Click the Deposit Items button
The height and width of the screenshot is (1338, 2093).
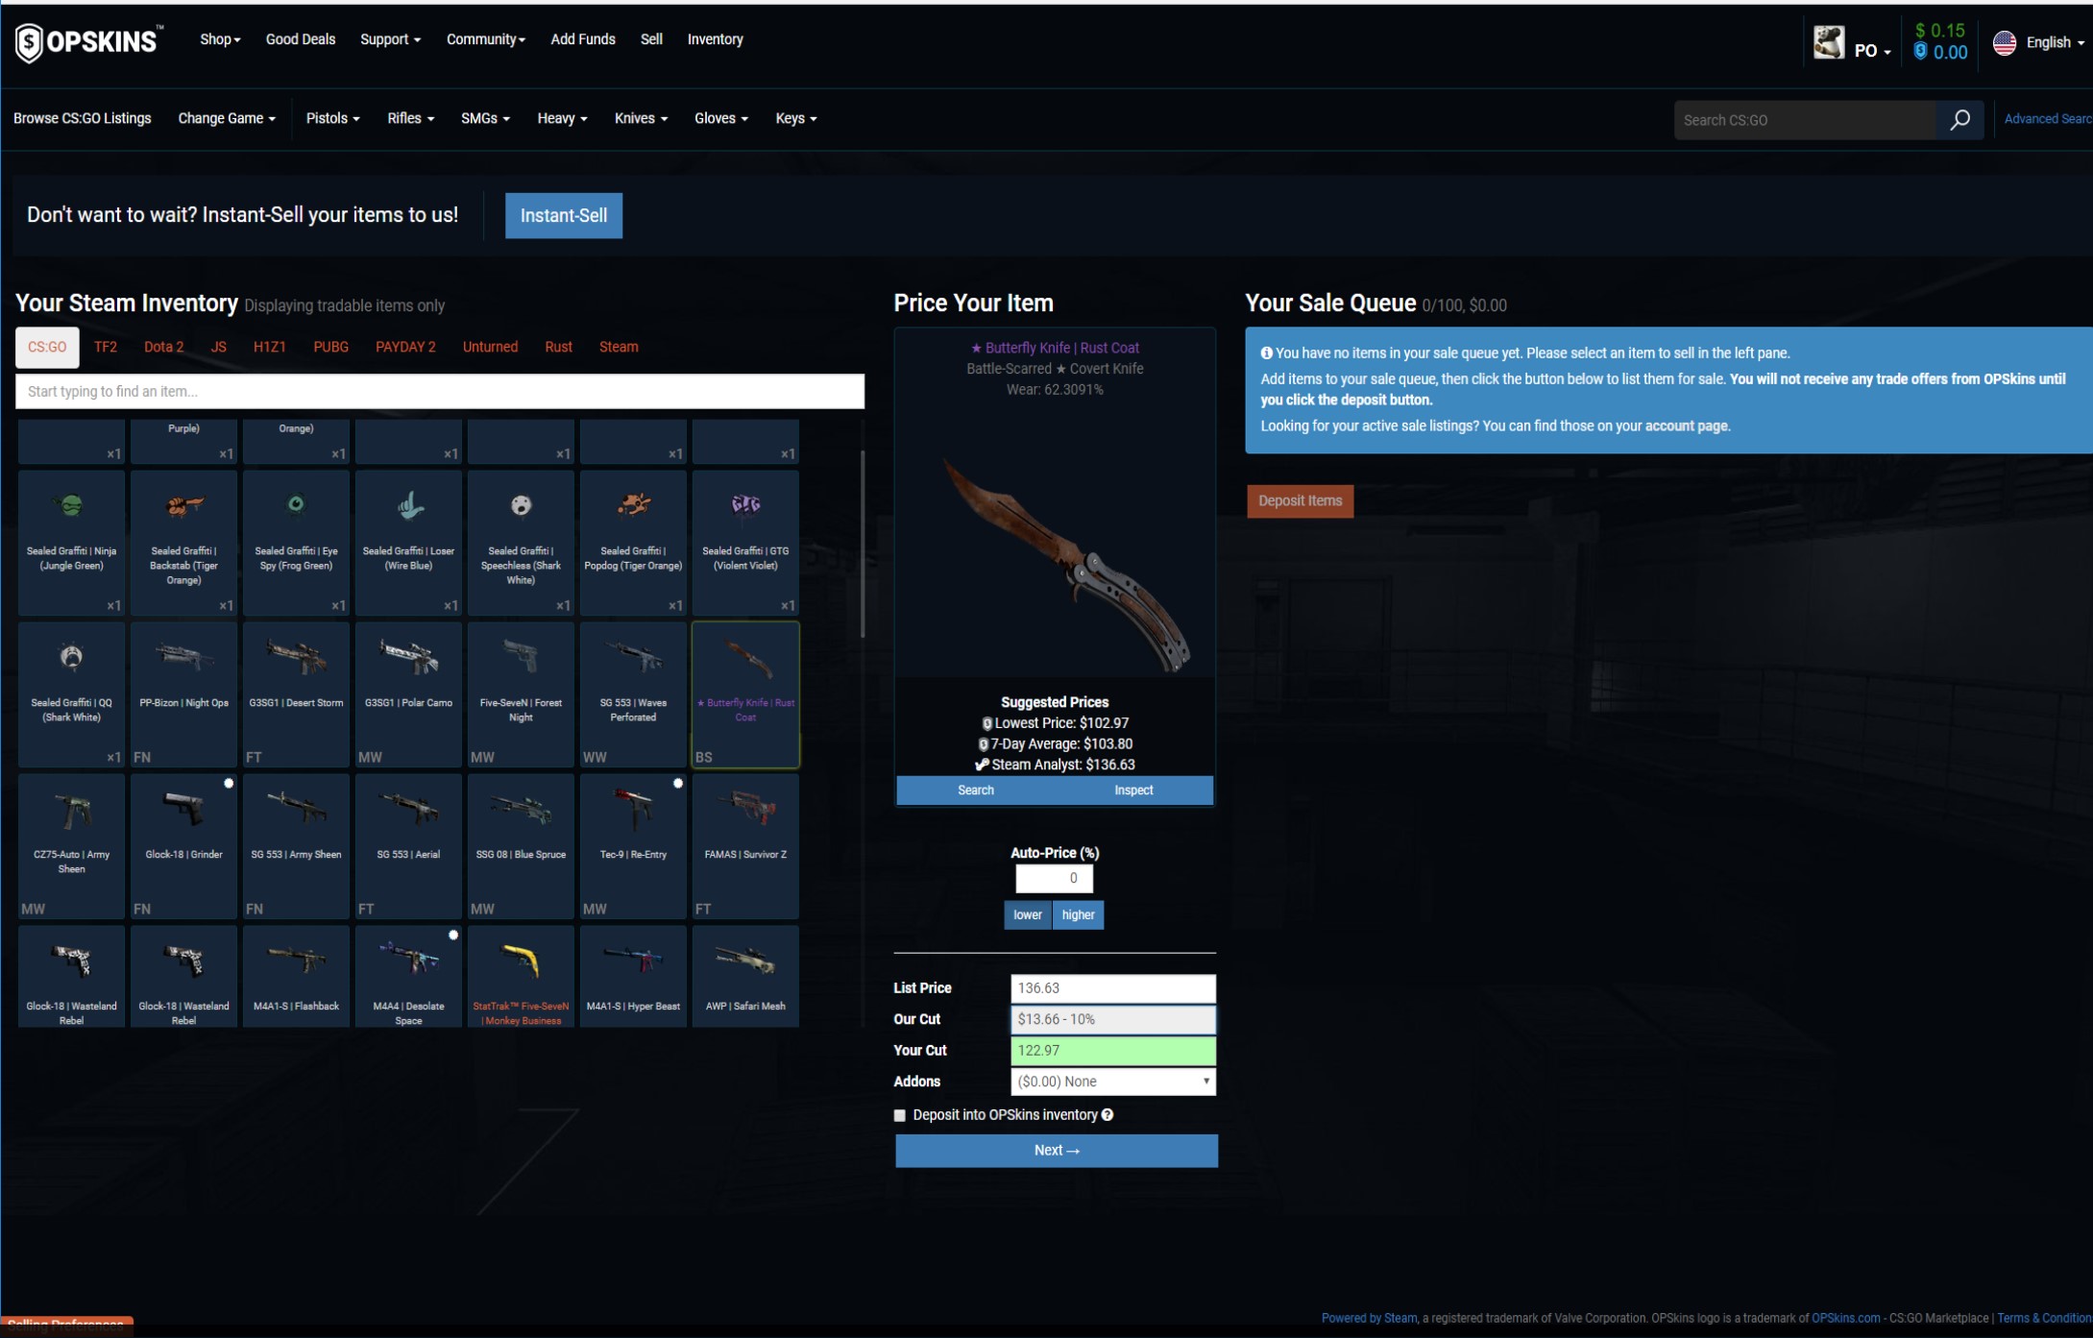tap(1300, 500)
